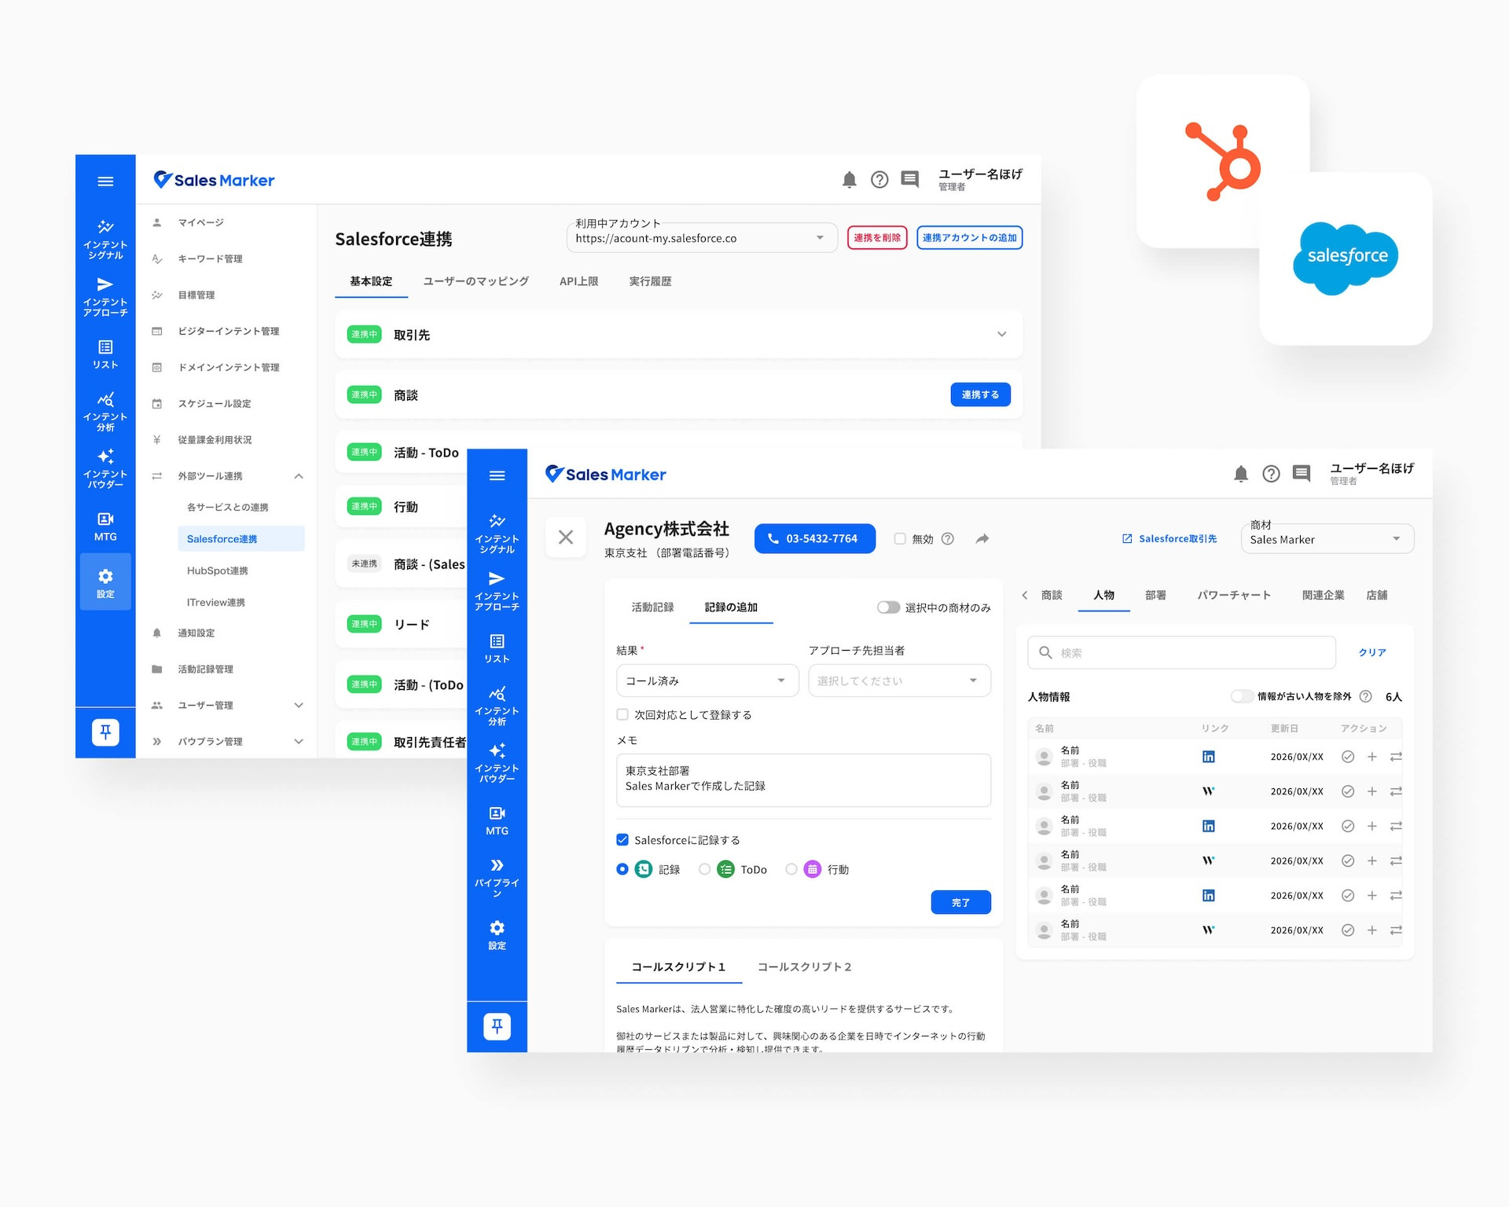Click 完了 button
This screenshot has width=1509, height=1207.
click(x=960, y=902)
